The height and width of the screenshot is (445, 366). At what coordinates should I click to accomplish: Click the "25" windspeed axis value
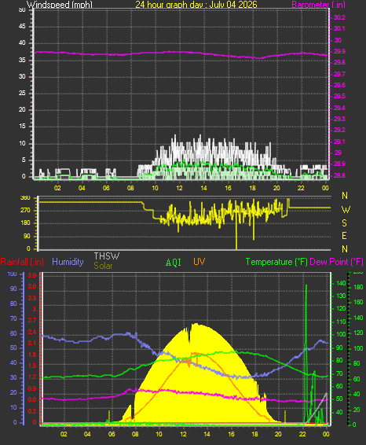click(x=22, y=93)
